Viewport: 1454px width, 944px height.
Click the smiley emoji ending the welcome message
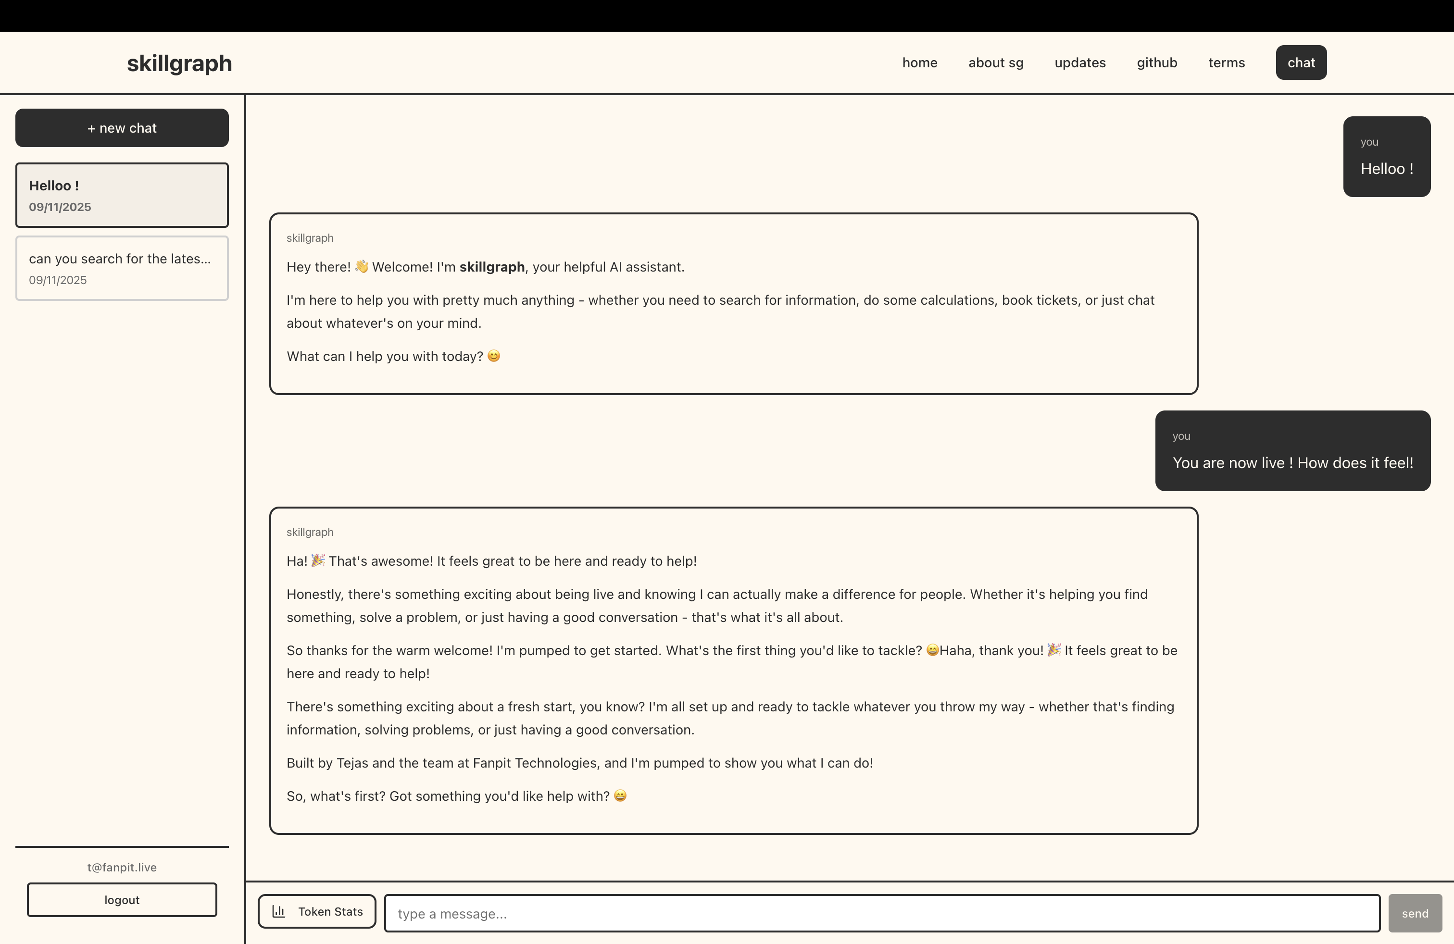(x=494, y=356)
